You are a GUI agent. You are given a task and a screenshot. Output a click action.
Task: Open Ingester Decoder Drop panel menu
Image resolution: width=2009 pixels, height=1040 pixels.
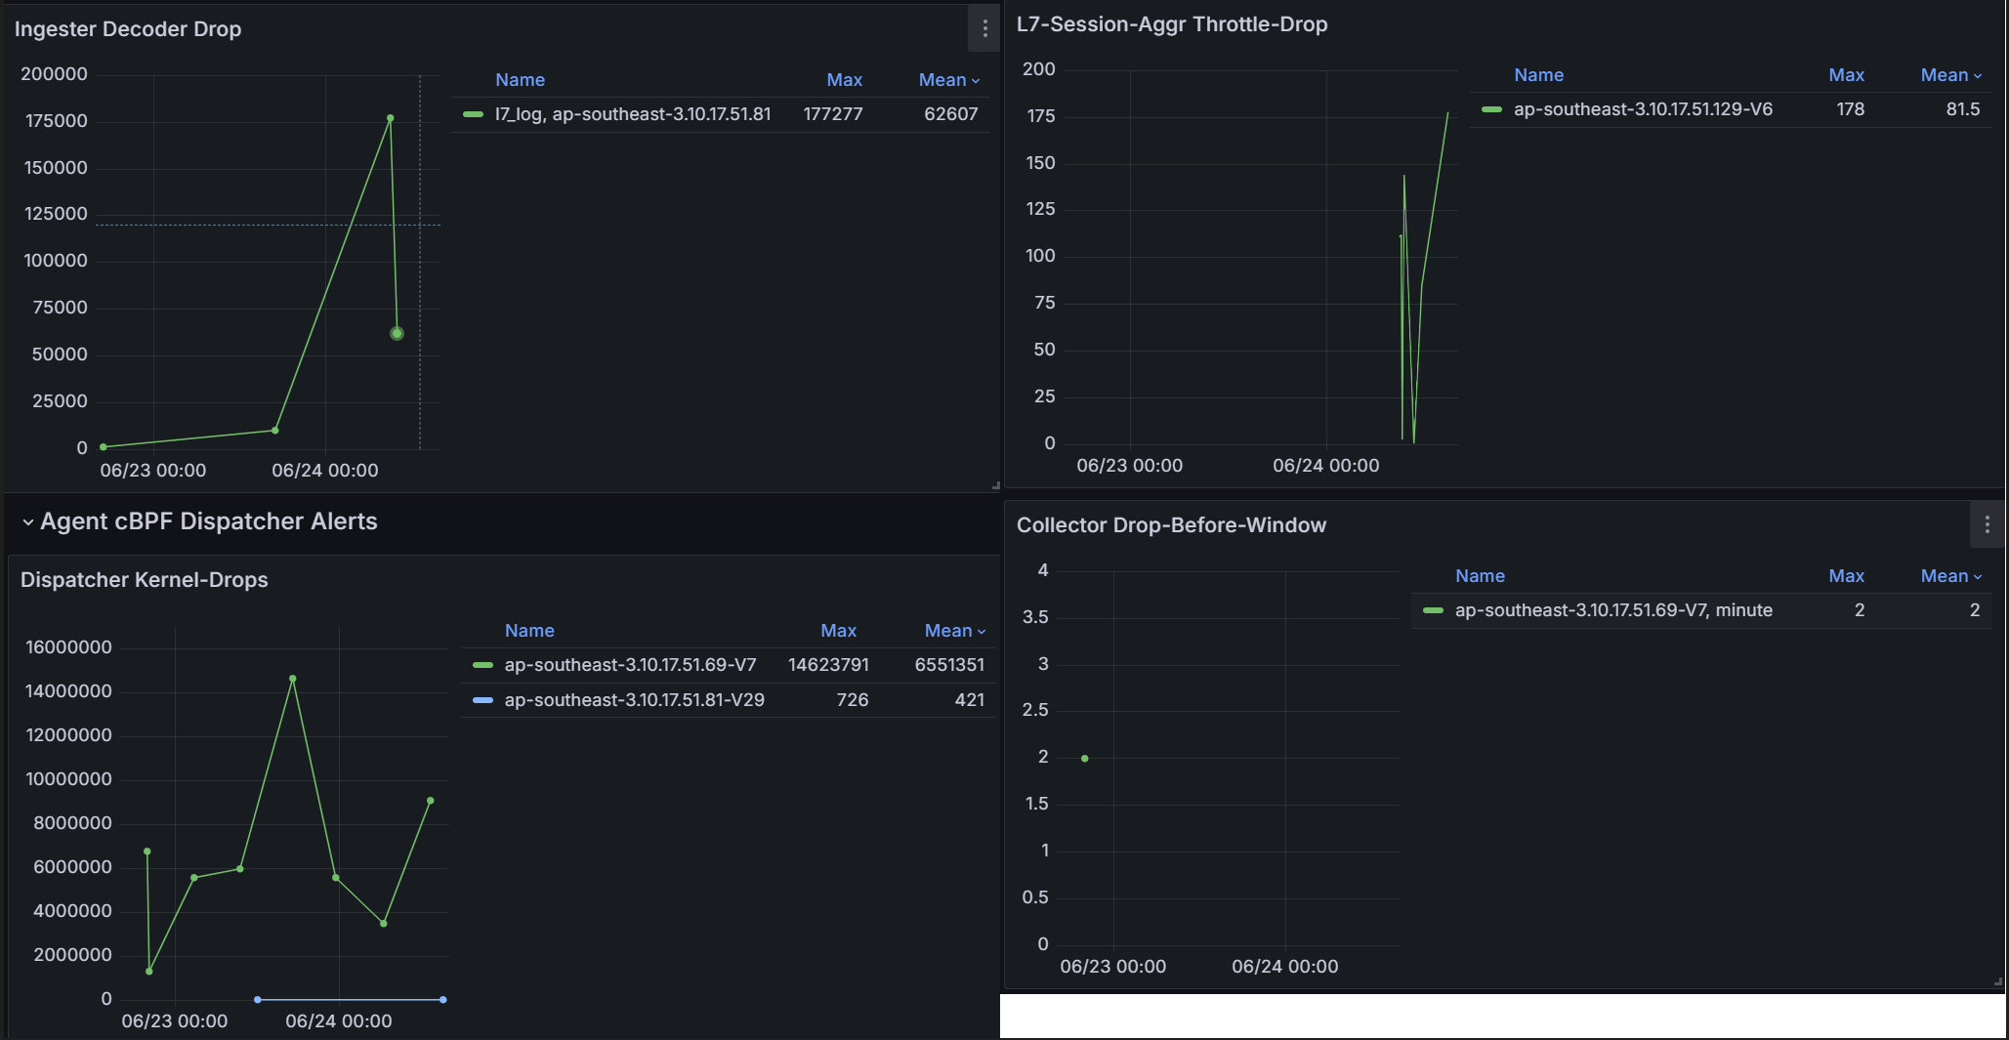(984, 29)
